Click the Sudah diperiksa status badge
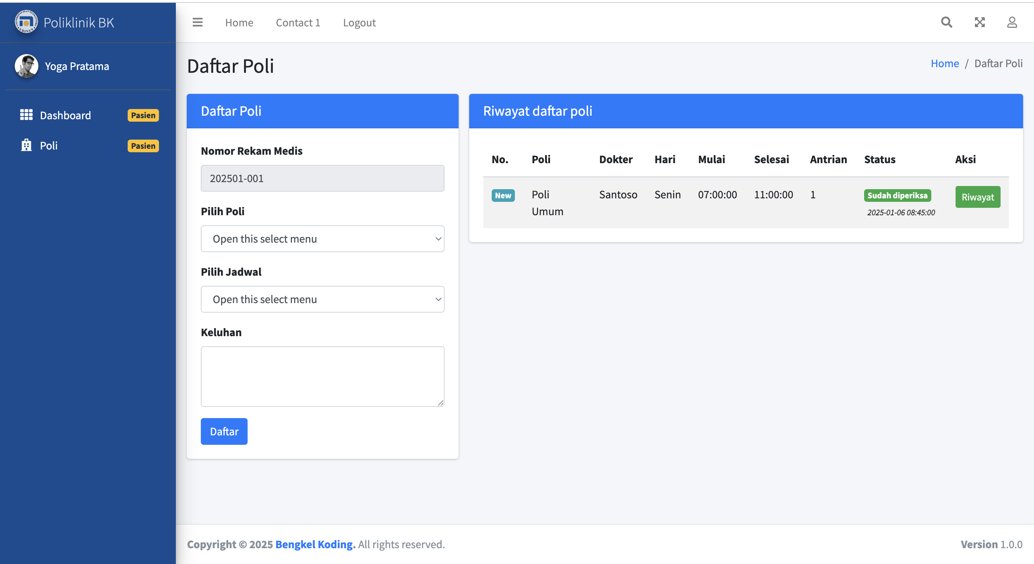1034x564 pixels. (897, 196)
